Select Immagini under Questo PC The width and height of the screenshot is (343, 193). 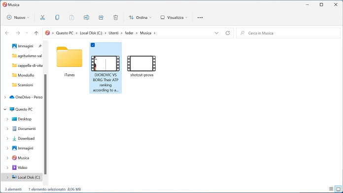tap(23, 148)
